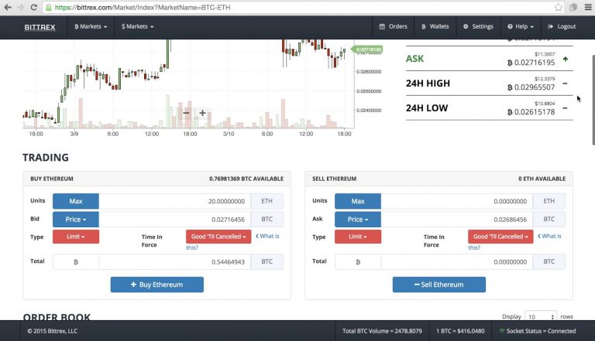Bookmark this page with the star icon
The width and height of the screenshot is (595, 341).
[x=558, y=7]
